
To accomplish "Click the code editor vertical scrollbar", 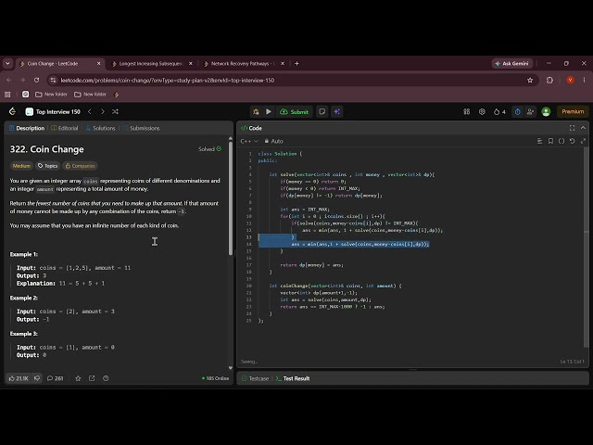I will click(587, 248).
